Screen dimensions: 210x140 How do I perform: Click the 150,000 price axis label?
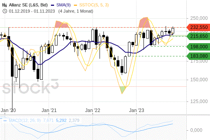199,80
